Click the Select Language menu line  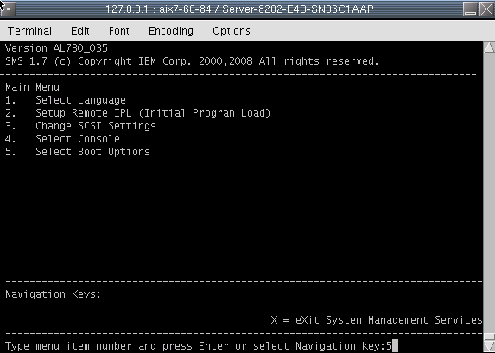coord(66,100)
